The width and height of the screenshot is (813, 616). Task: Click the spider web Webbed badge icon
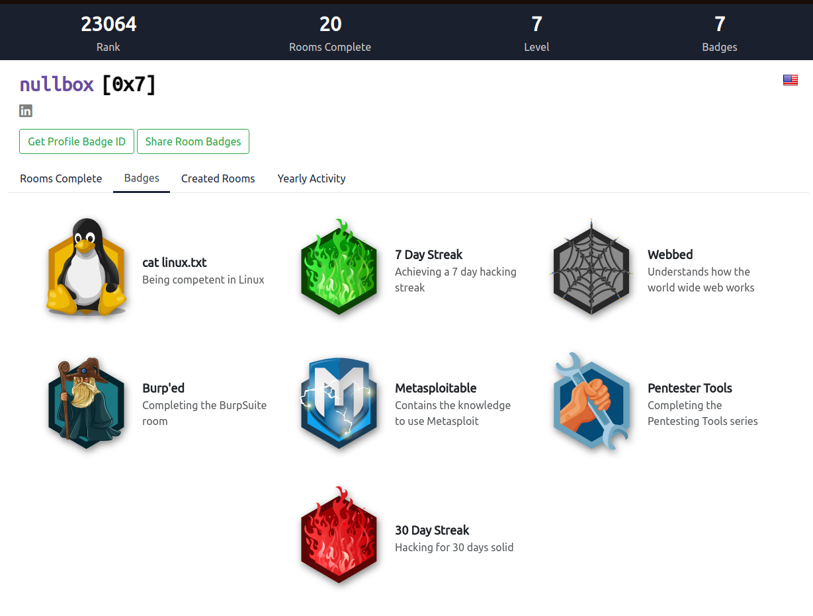tap(591, 267)
